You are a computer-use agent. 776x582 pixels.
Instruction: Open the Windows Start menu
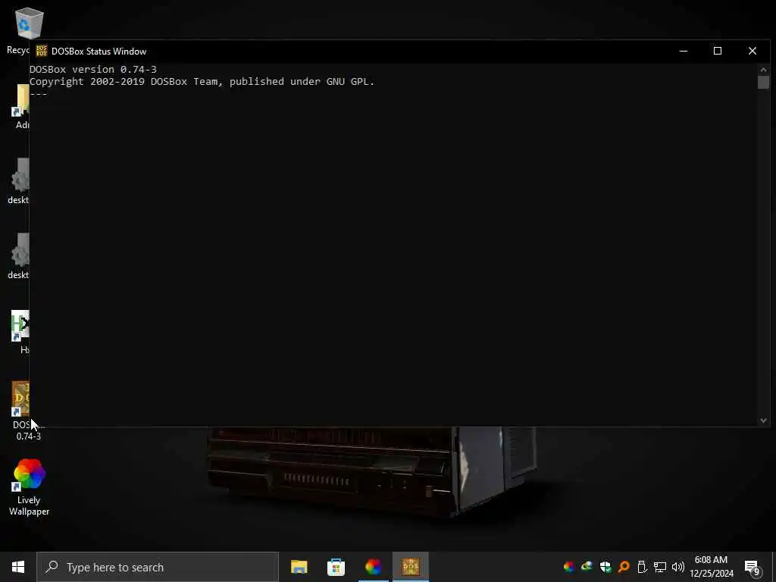(18, 567)
